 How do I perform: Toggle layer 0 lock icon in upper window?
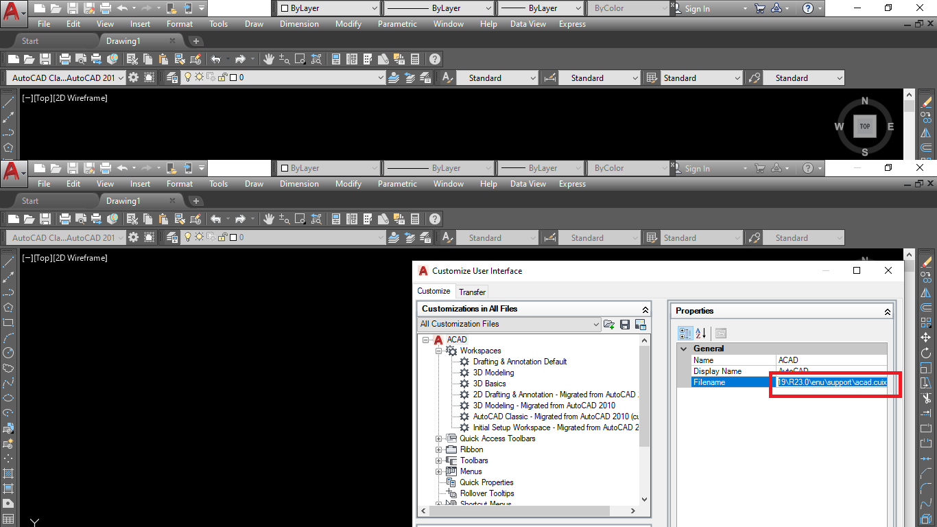coord(222,78)
